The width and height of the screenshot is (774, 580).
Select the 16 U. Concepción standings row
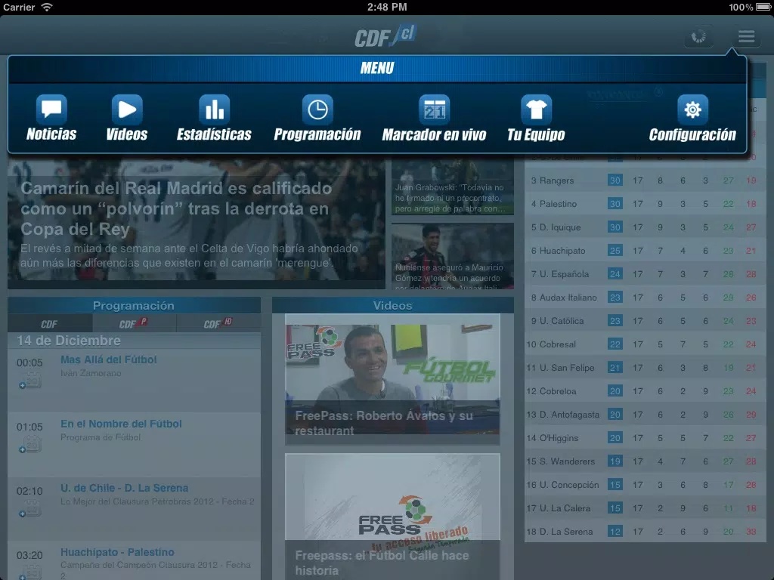click(646, 485)
